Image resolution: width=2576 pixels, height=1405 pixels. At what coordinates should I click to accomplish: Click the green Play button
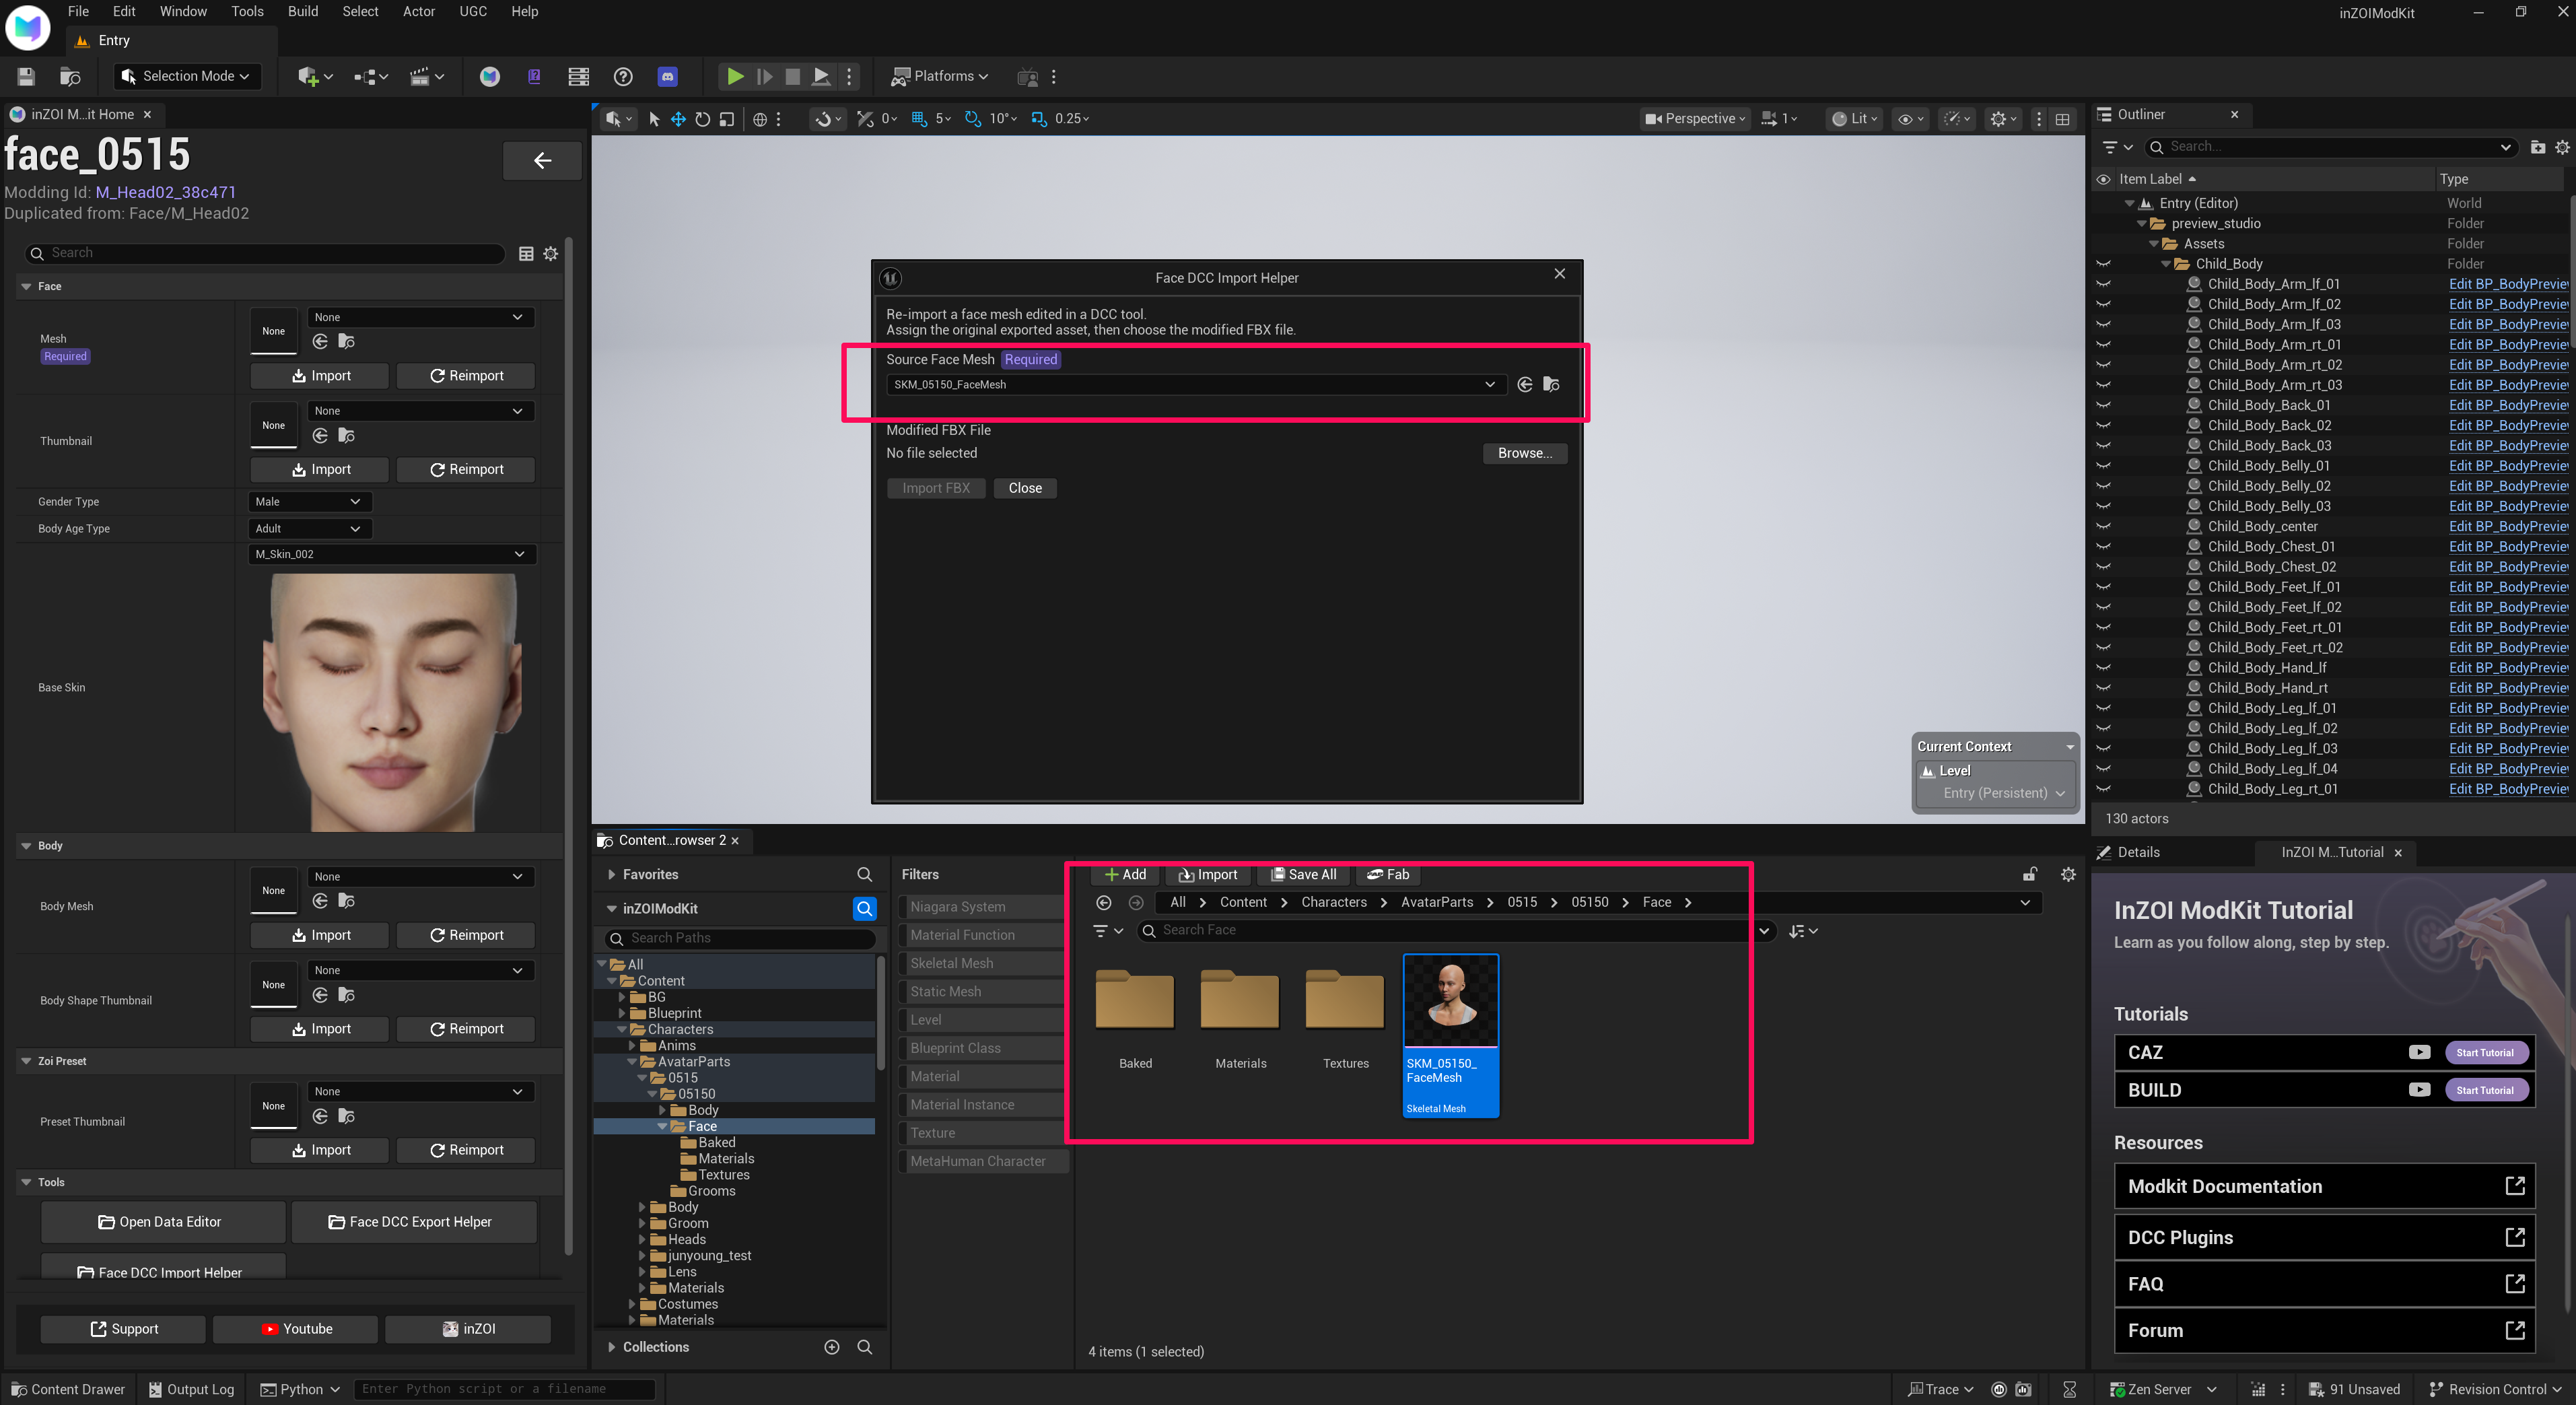pos(735,76)
